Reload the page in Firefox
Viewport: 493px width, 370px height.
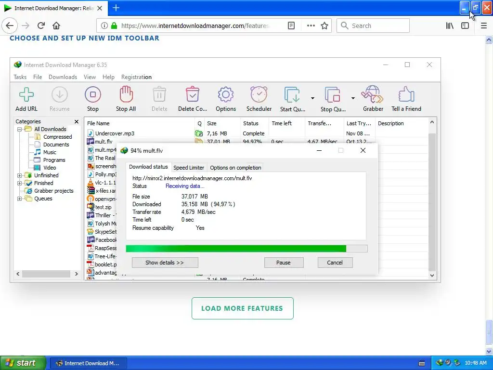pyautogui.click(x=41, y=26)
